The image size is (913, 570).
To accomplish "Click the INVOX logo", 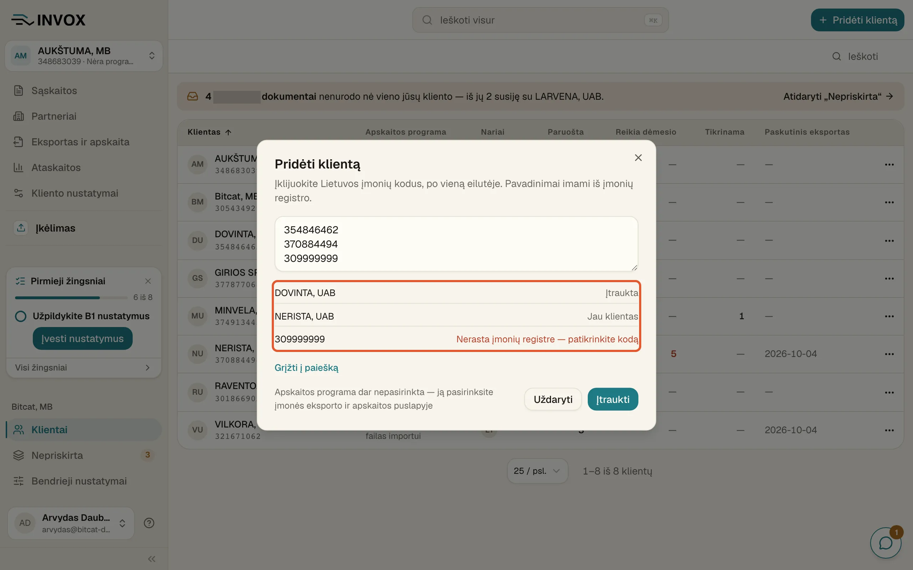I will (48, 20).
